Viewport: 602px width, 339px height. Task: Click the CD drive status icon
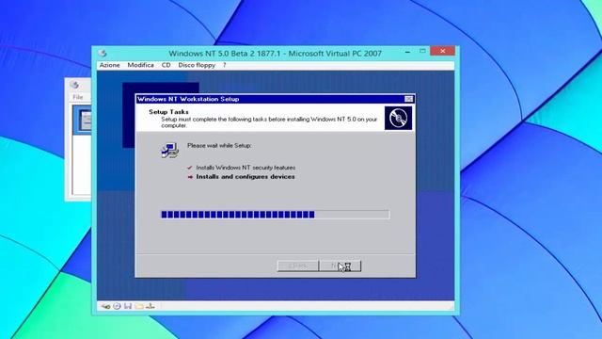(117, 306)
